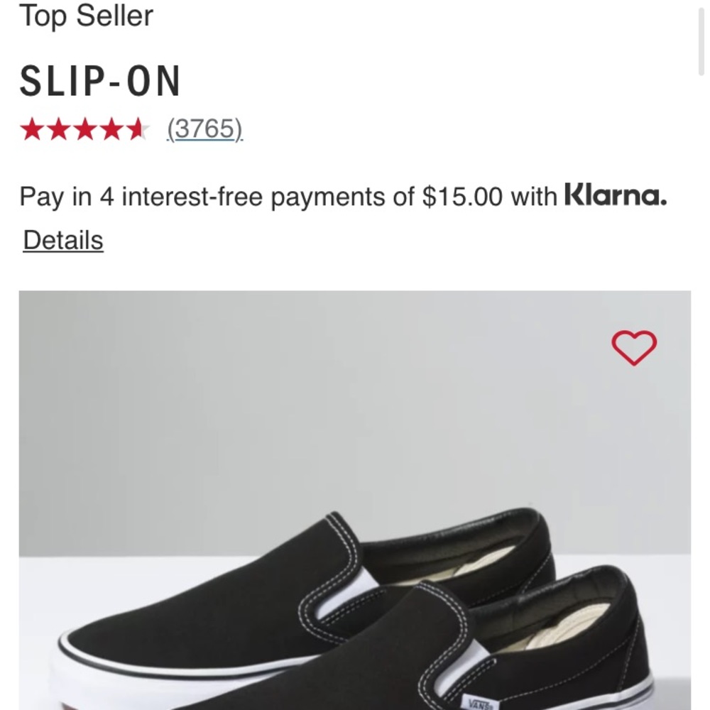Select the Top Seller badge
The height and width of the screenshot is (710, 710).
coord(87,16)
